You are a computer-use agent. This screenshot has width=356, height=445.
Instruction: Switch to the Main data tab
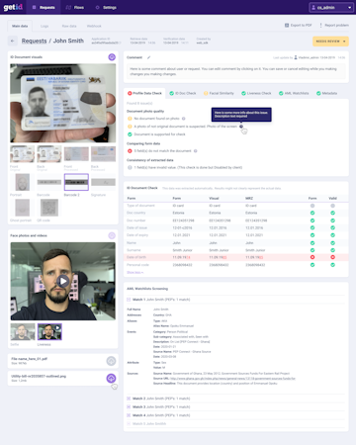20,26
